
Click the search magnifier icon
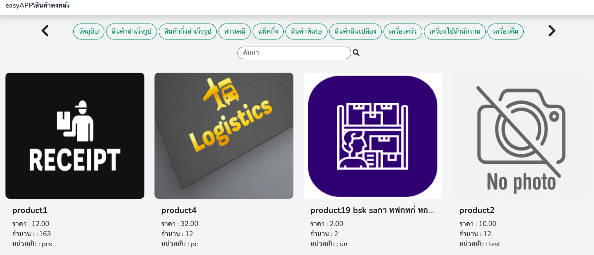tap(356, 53)
